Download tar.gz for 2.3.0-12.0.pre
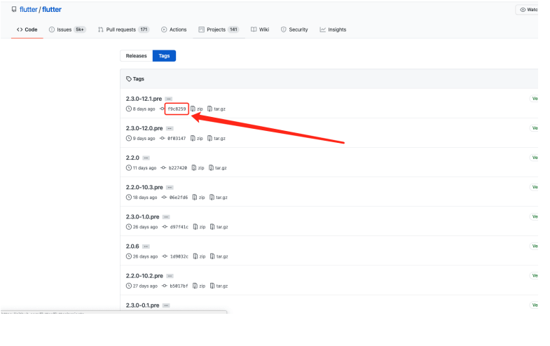550x346 pixels. [216, 139]
